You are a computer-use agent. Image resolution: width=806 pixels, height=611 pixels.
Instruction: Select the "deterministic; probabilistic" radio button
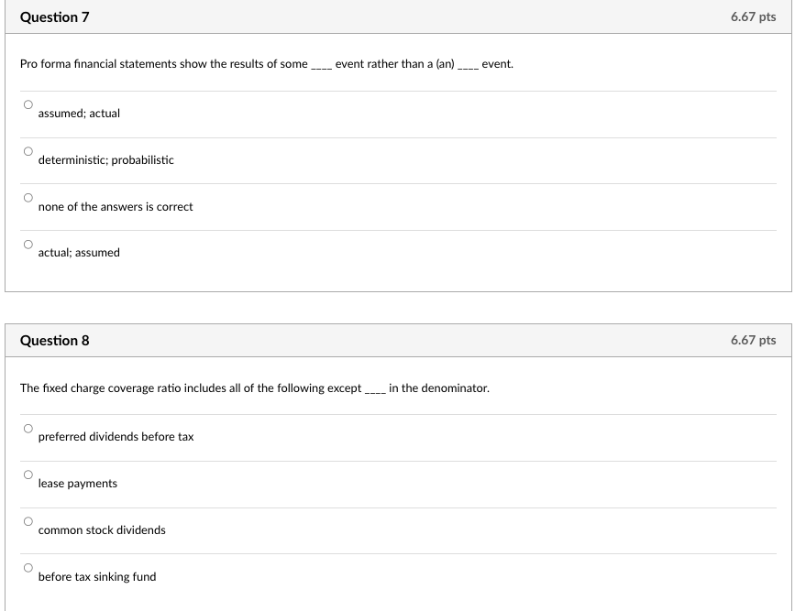[x=27, y=150]
